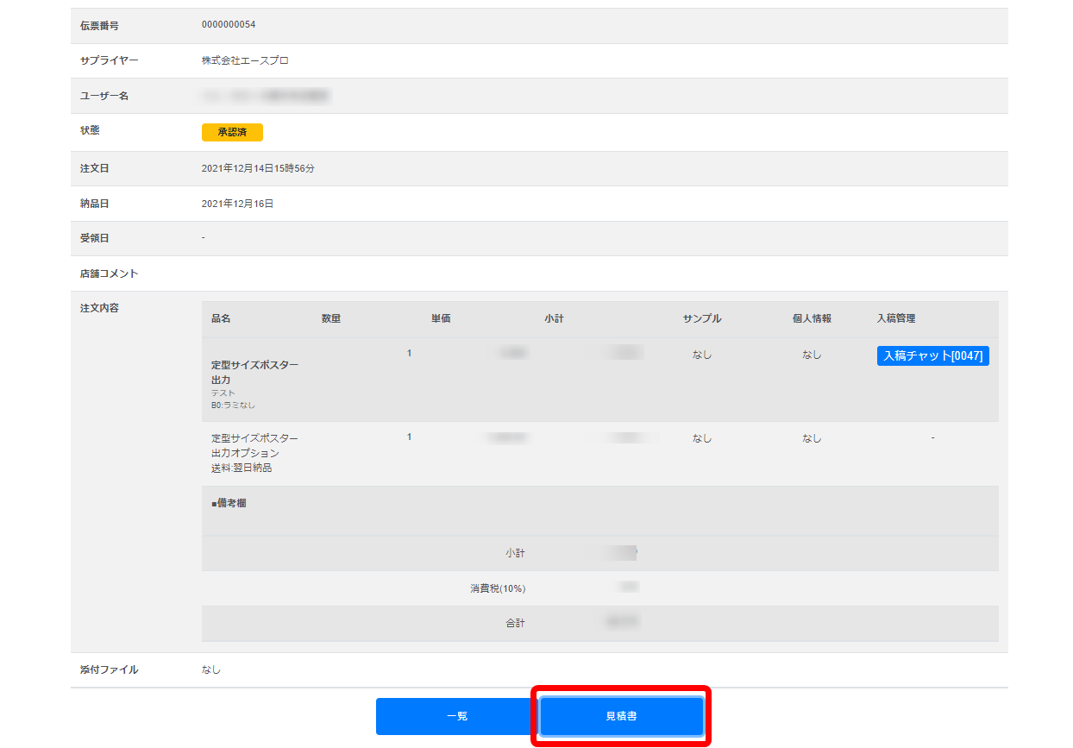
Task: Click the 個人情報 column header
Action: coord(812,318)
